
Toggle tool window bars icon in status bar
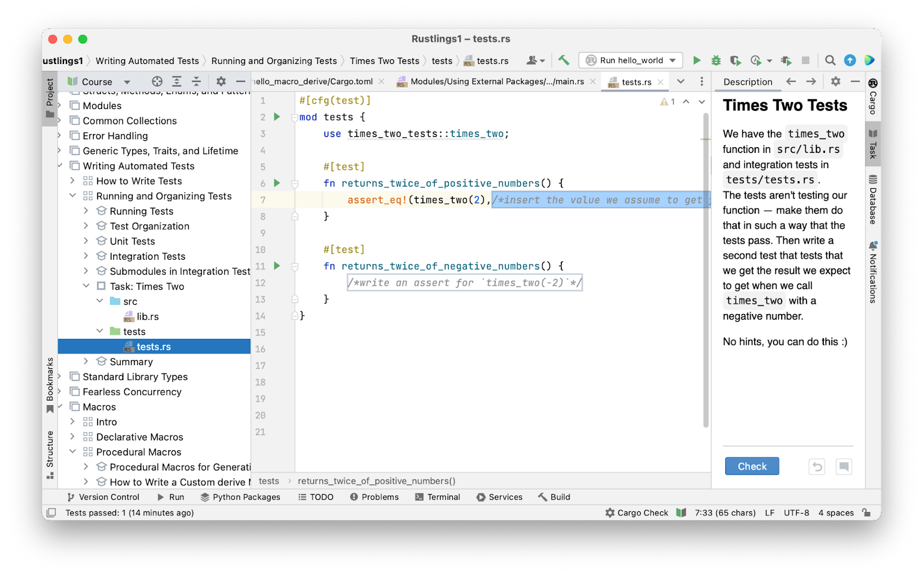tap(51, 513)
